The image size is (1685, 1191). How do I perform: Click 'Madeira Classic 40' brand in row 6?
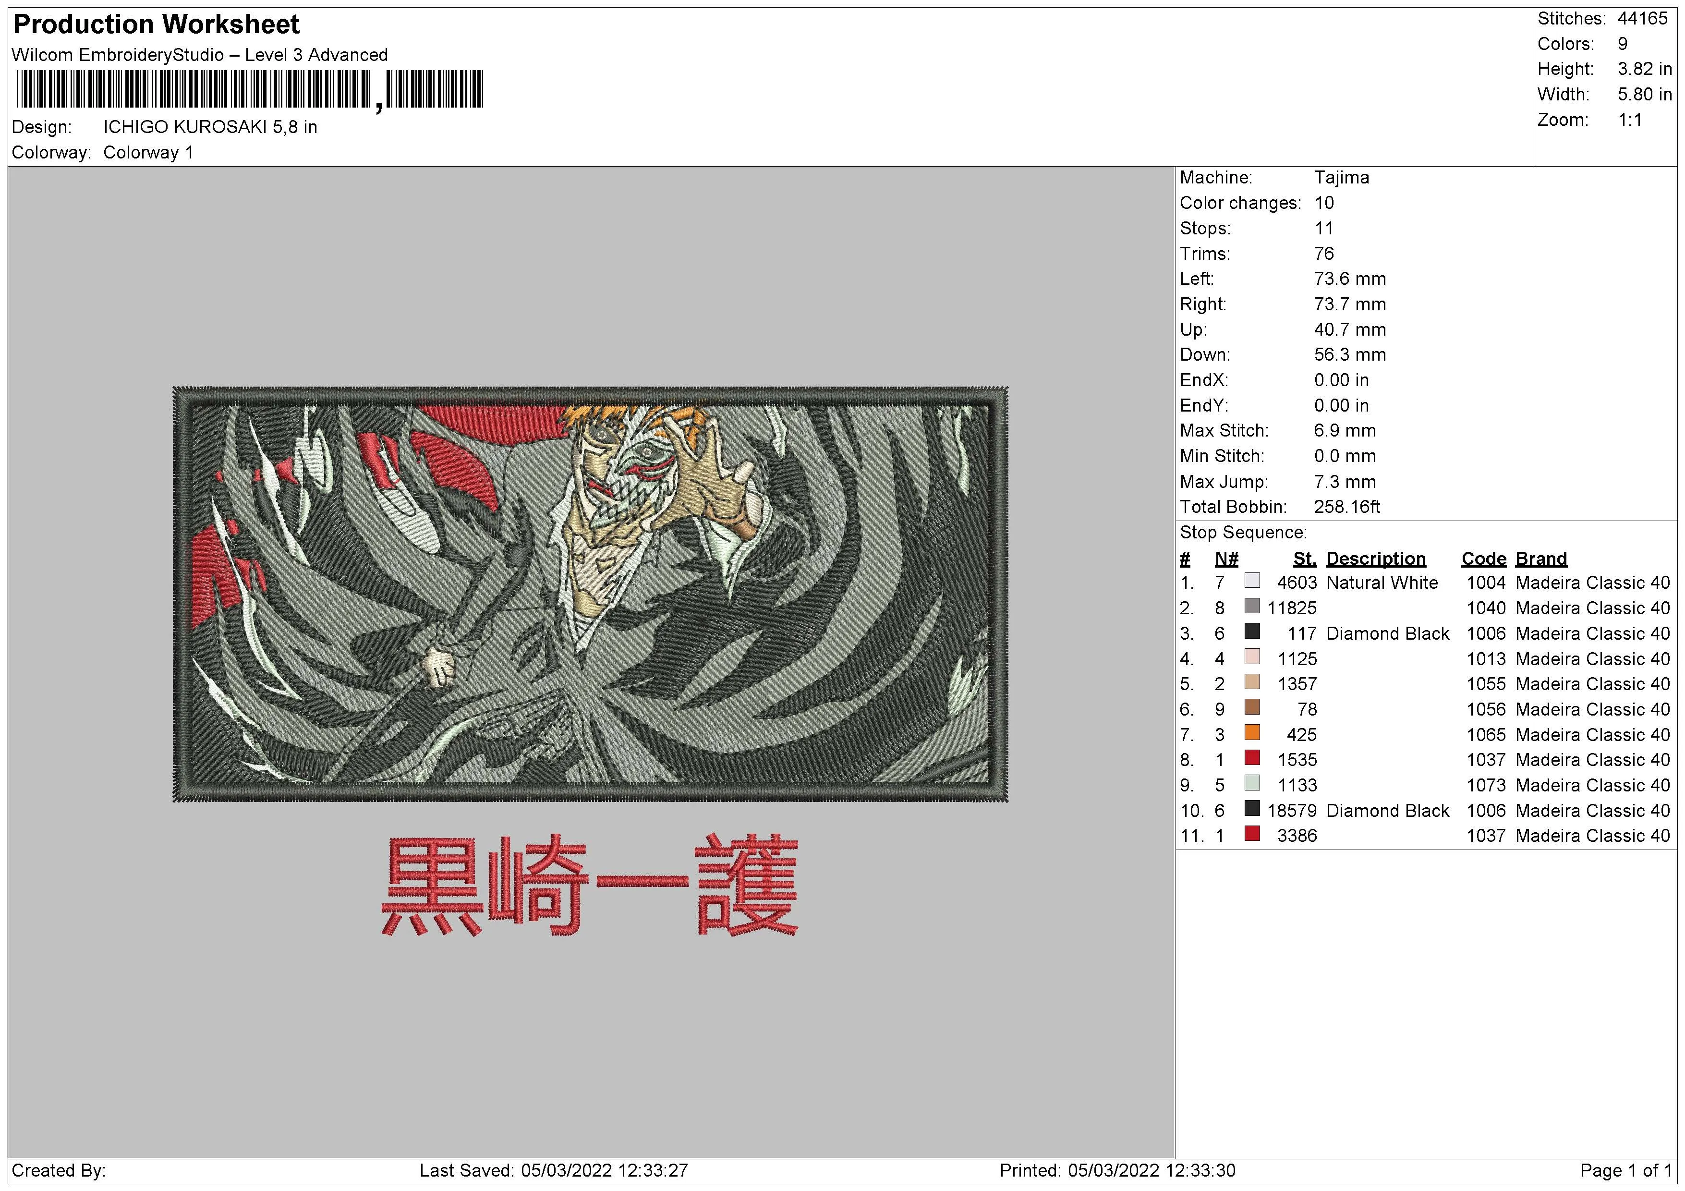point(1592,710)
